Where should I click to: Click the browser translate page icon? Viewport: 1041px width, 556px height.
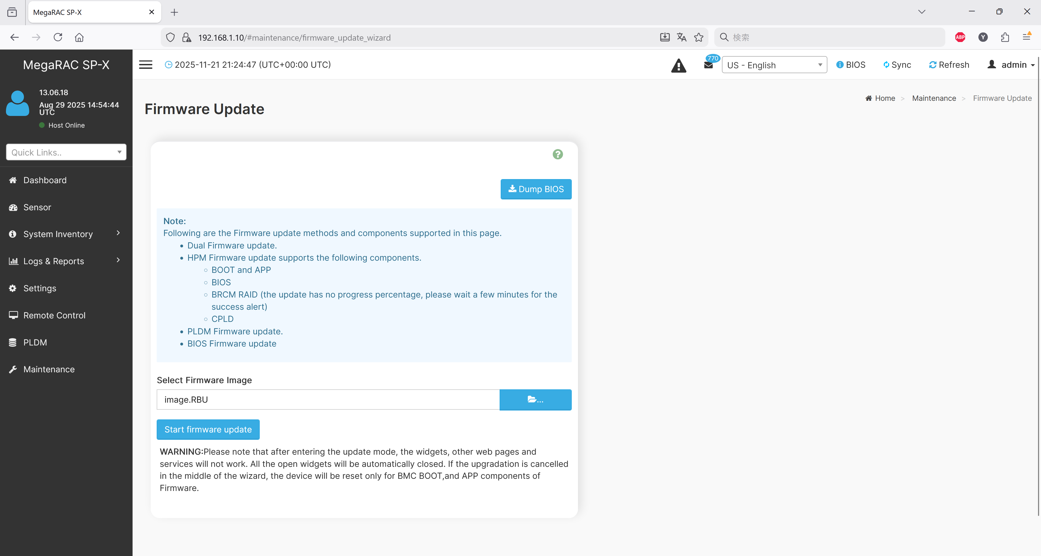(681, 37)
